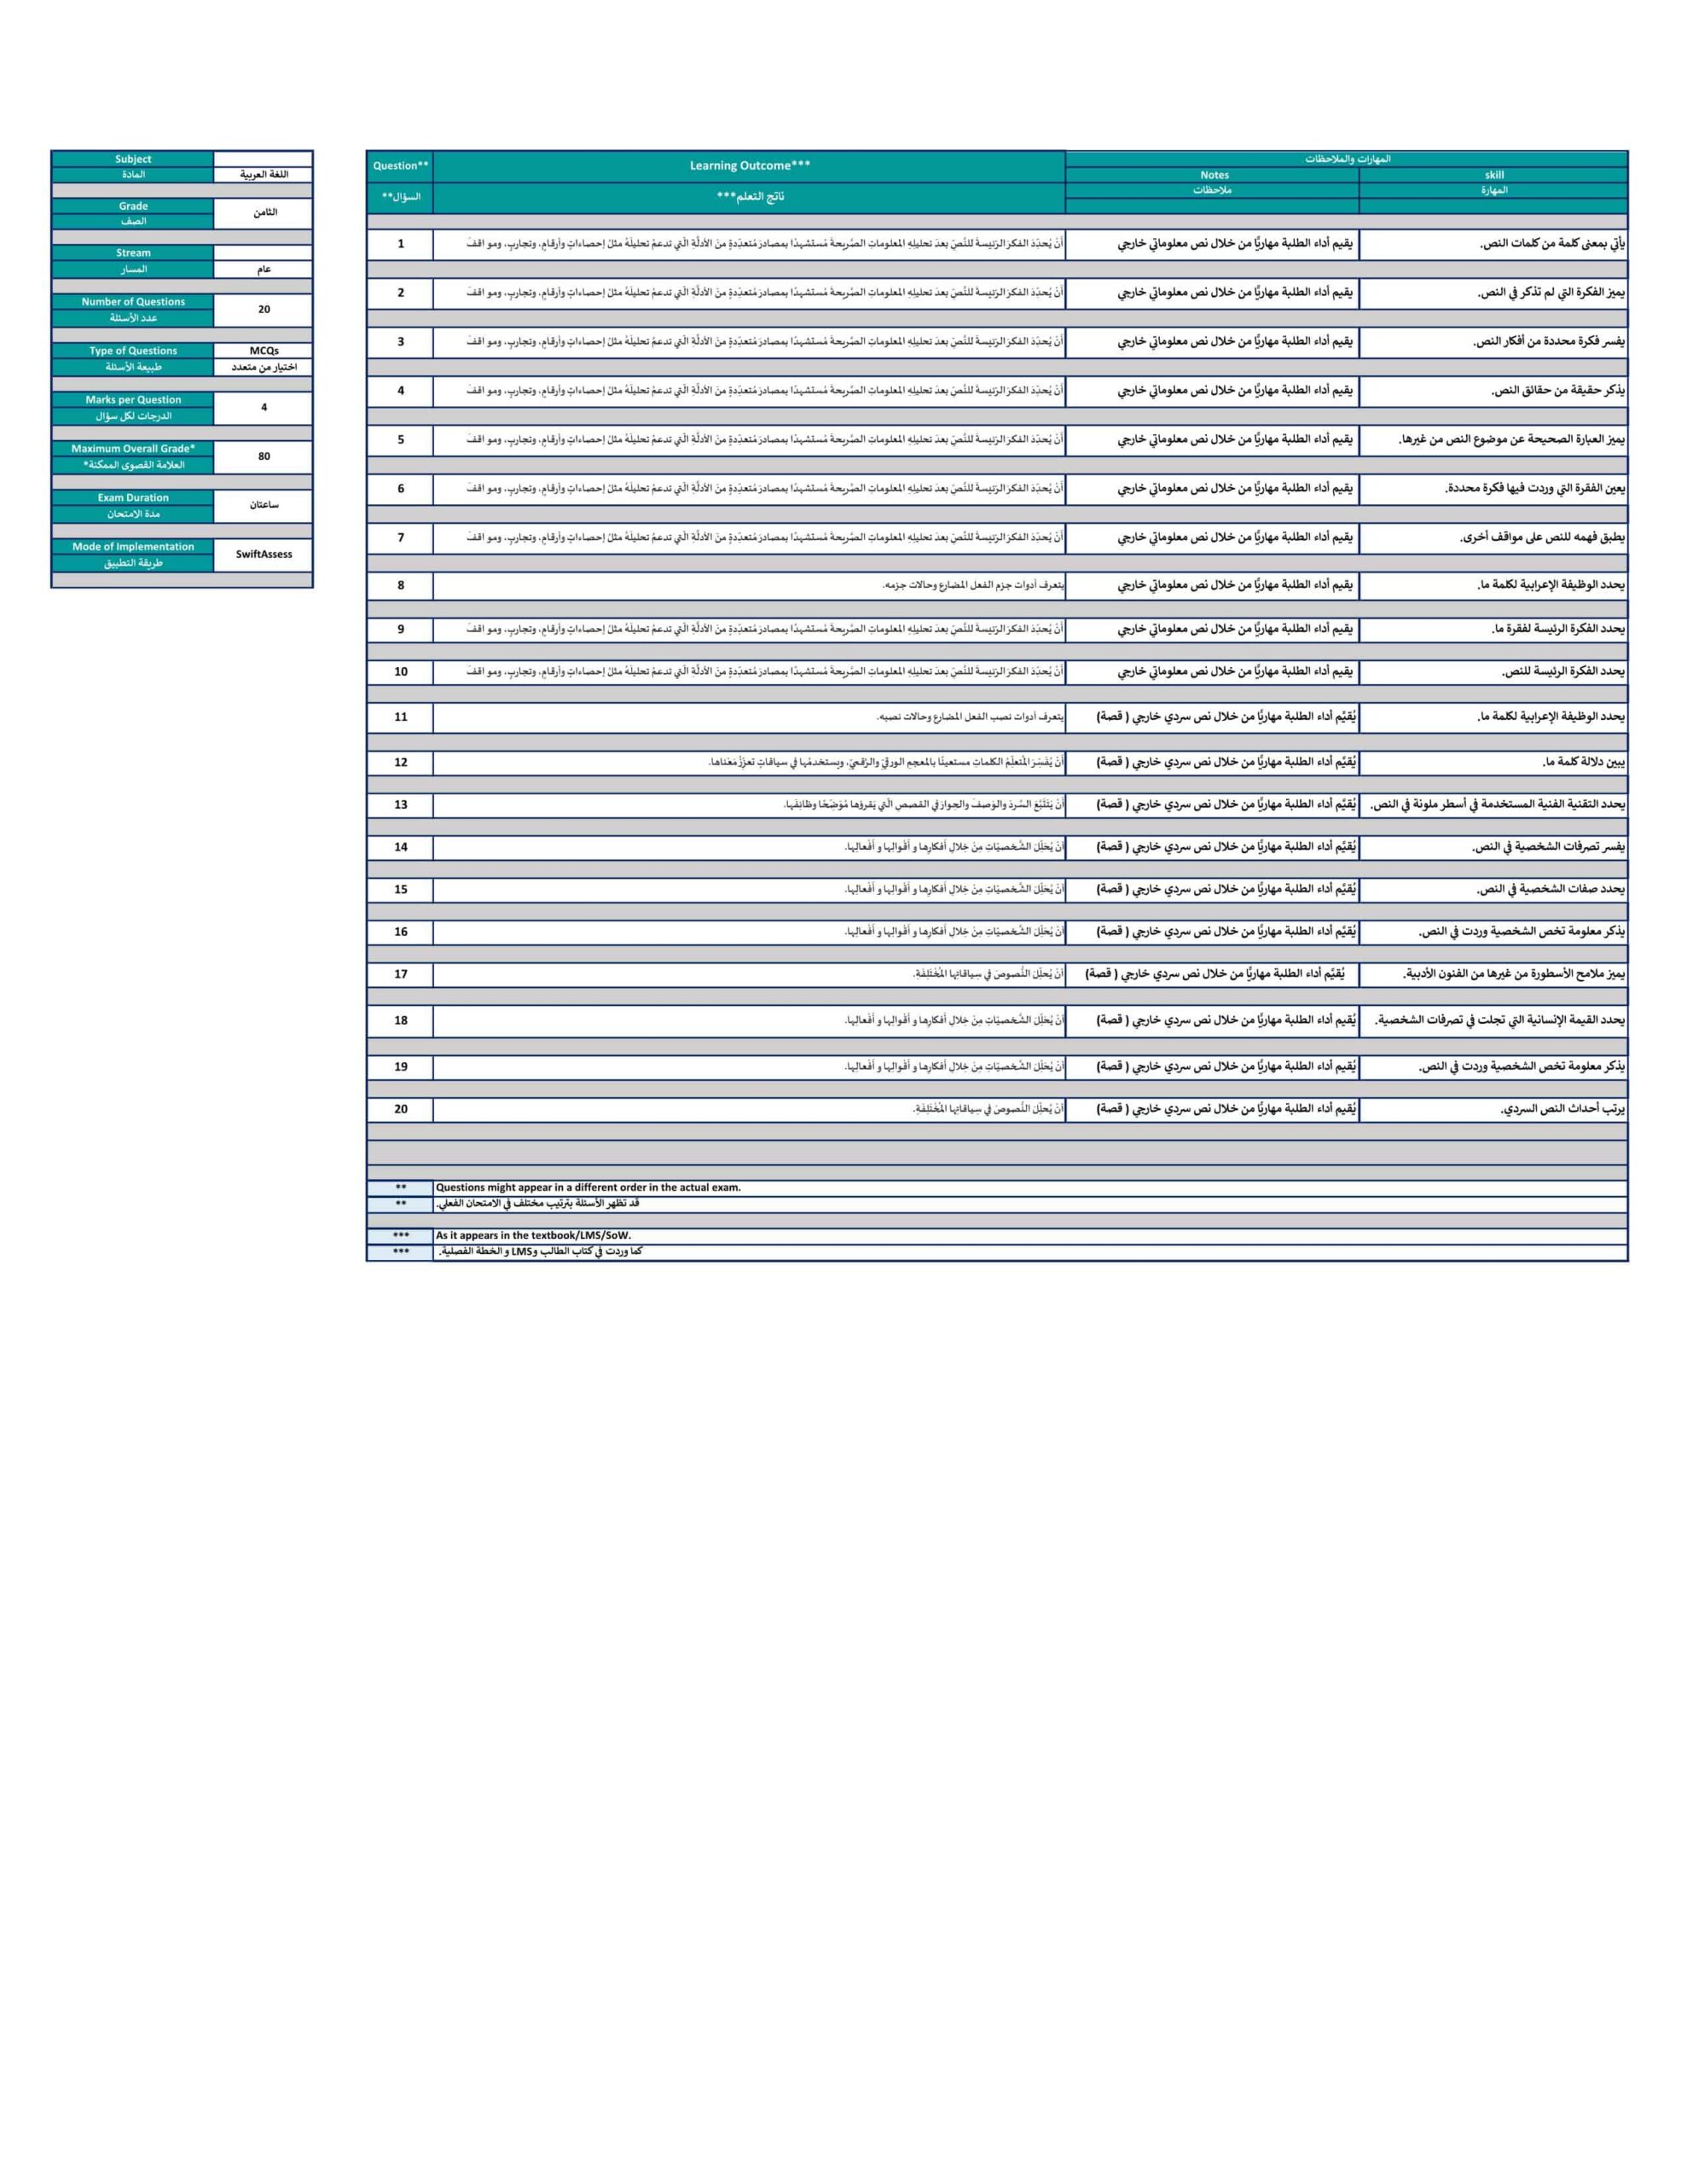
Task: Select question number 18 cell in table
Action: point(401,1021)
